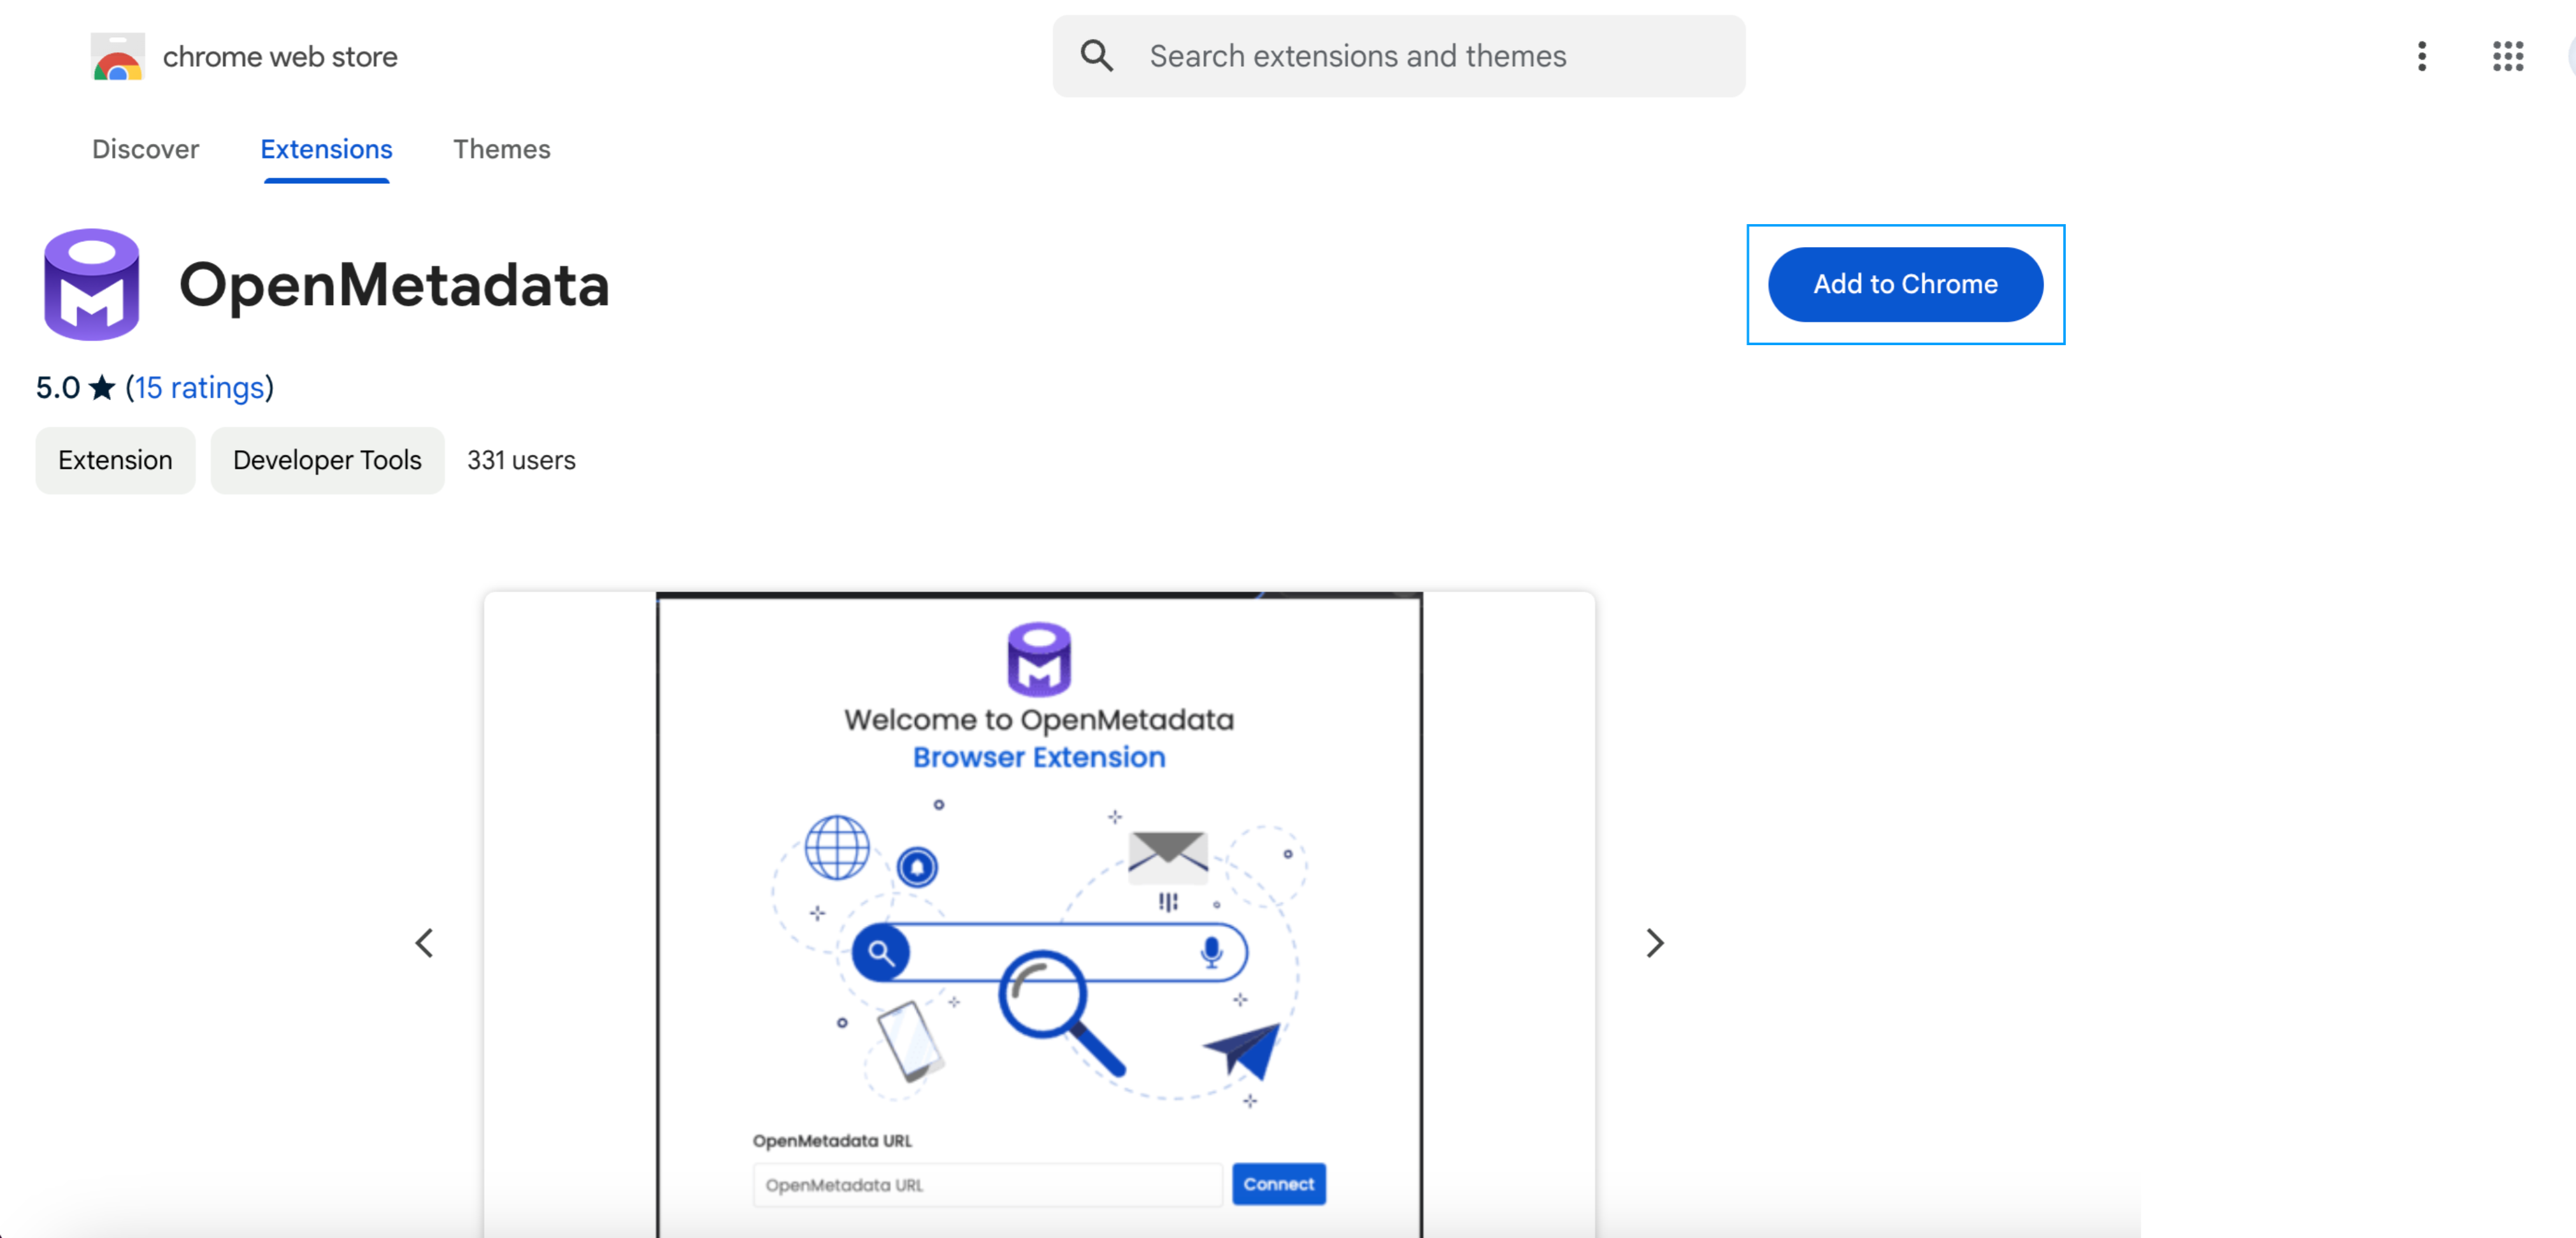Go back a screenshot using the left arrow

[x=424, y=942]
